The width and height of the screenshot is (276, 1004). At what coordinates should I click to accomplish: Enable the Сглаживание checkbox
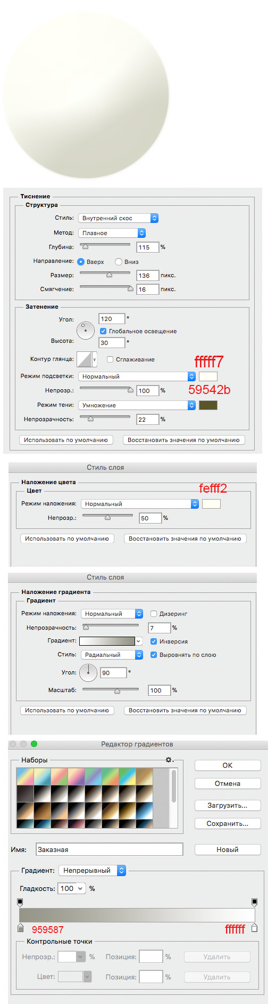pyautogui.click(x=110, y=359)
